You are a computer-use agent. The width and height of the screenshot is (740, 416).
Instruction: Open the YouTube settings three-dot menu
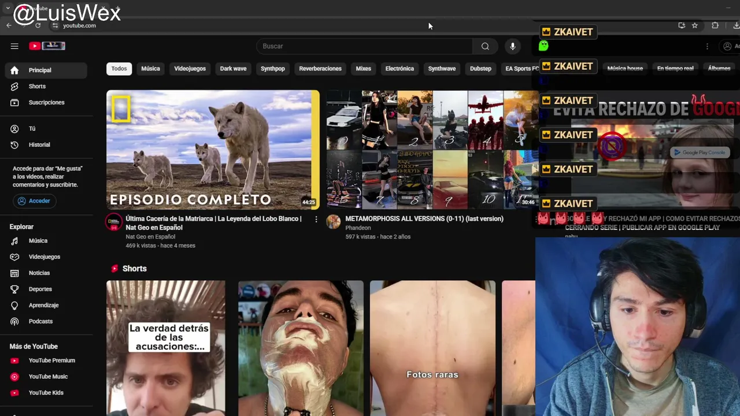click(x=707, y=46)
